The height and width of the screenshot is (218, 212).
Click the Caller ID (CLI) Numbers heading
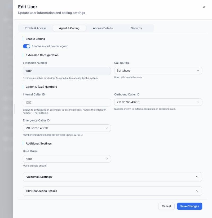coord(41,87)
